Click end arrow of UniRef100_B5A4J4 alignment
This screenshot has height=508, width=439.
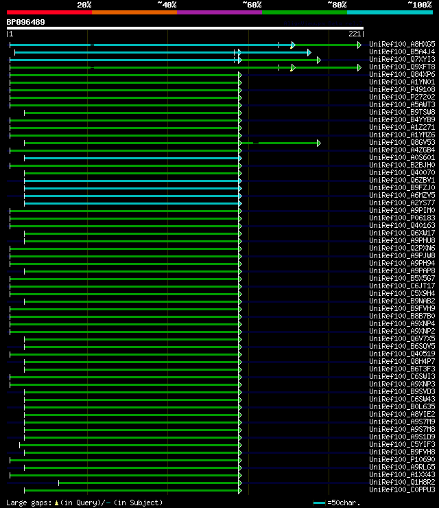point(309,52)
